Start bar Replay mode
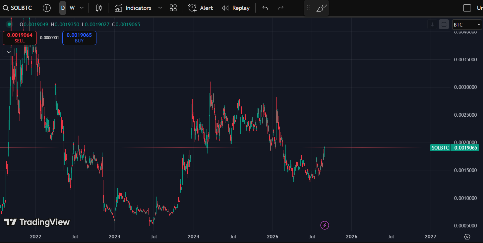Screen dimensions: 483x243 [236, 8]
